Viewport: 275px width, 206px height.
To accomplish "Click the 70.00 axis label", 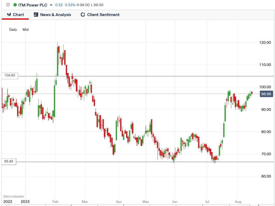I will pos(266,154).
